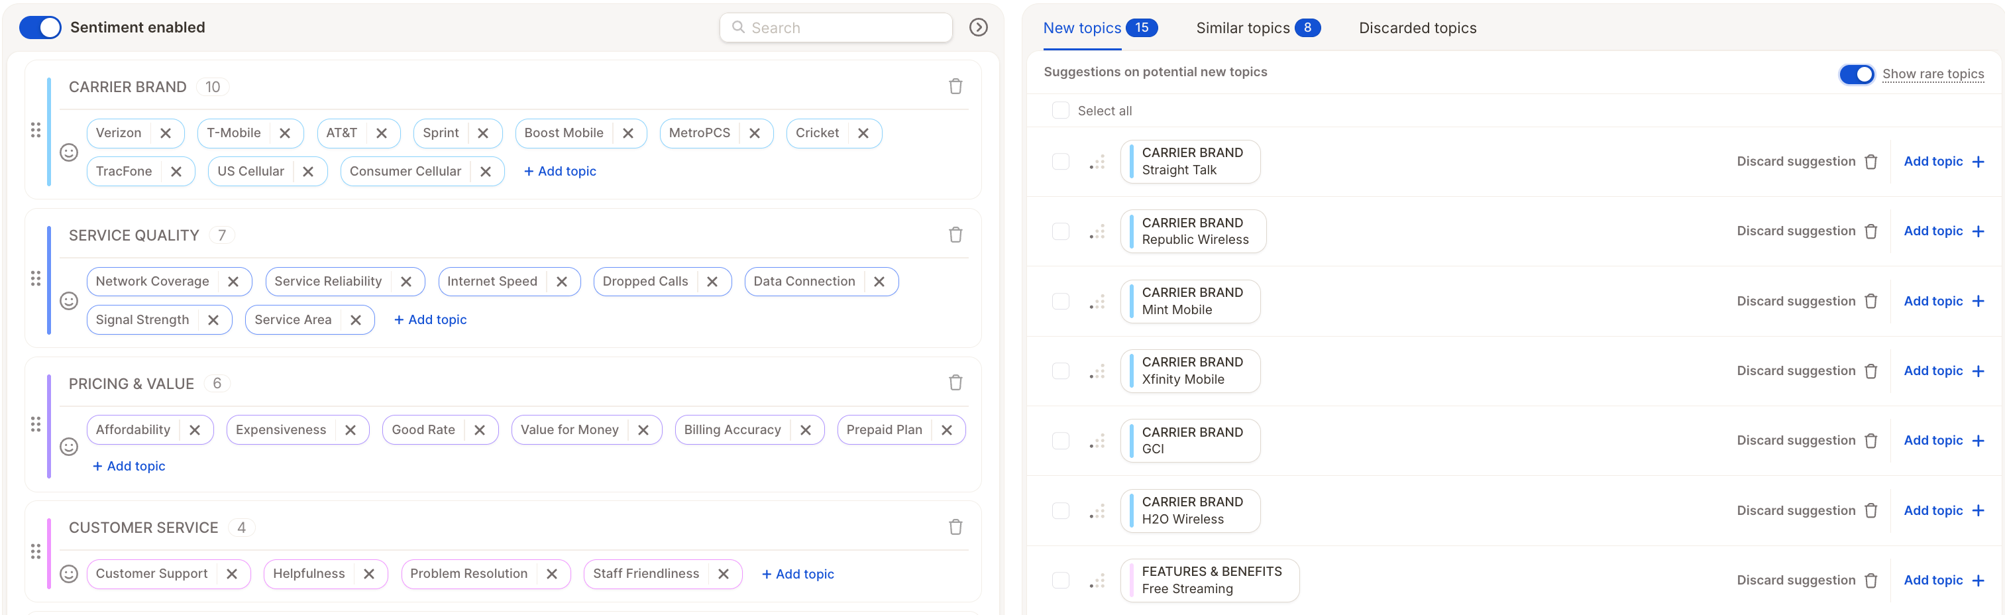Delete the CUSTOMER SERVICE group with trash icon
Image resolution: width=2005 pixels, height=615 pixels.
[x=955, y=527]
